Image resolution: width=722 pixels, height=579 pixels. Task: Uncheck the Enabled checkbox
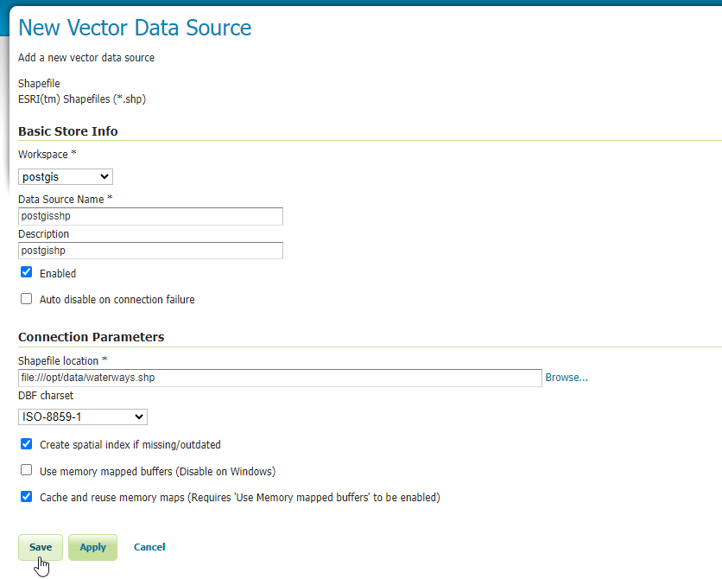27,272
